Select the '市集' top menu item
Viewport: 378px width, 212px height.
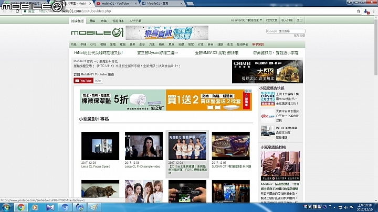pos(103,20)
